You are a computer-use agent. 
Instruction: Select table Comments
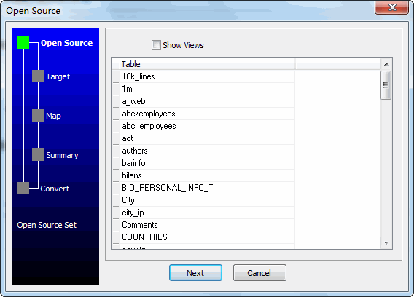coord(207,225)
